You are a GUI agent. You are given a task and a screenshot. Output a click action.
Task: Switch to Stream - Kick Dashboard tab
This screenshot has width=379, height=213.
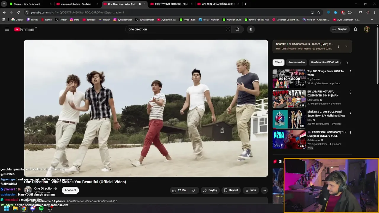30,4
